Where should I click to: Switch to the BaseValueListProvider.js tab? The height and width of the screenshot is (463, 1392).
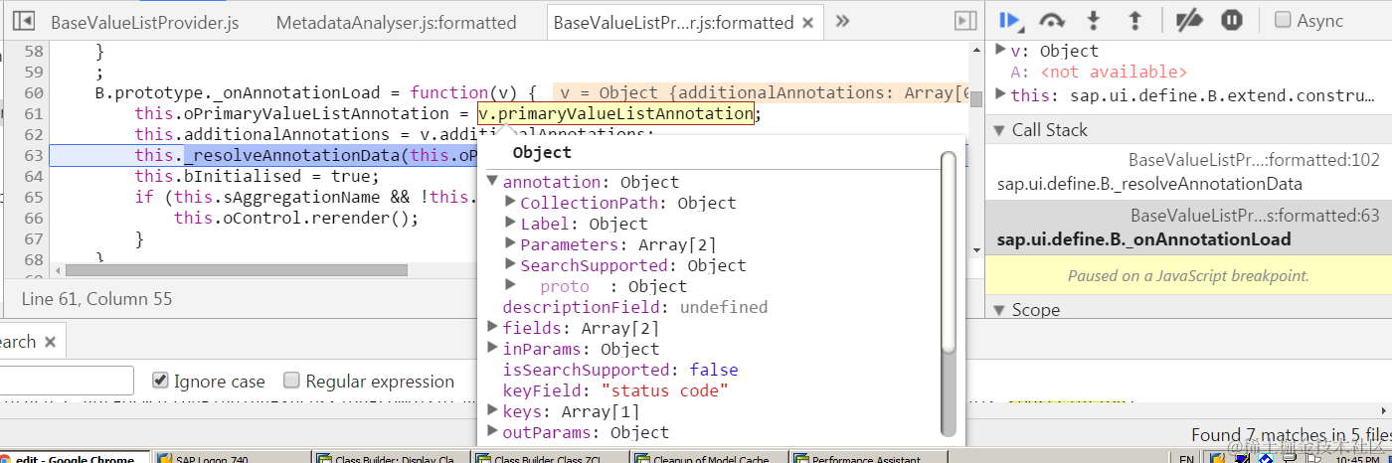pyautogui.click(x=144, y=22)
